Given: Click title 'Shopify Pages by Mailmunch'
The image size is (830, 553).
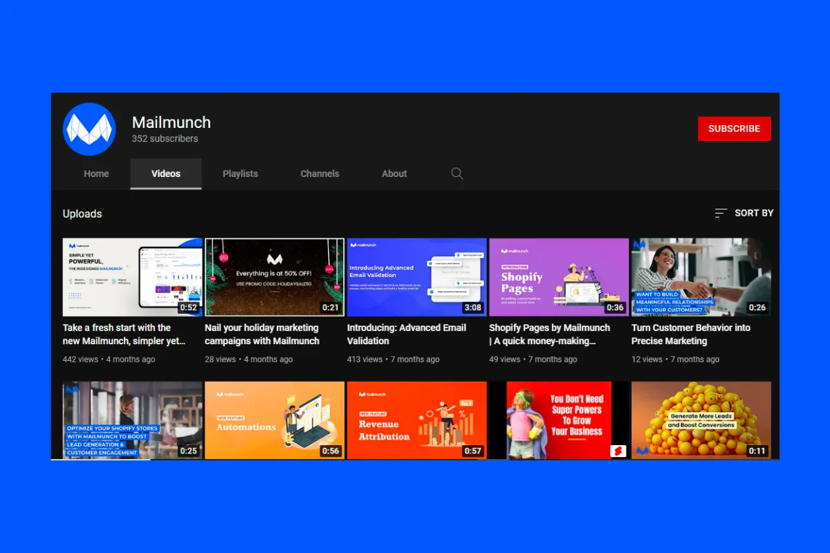Looking at the screenshot, I should pos(550,334).
